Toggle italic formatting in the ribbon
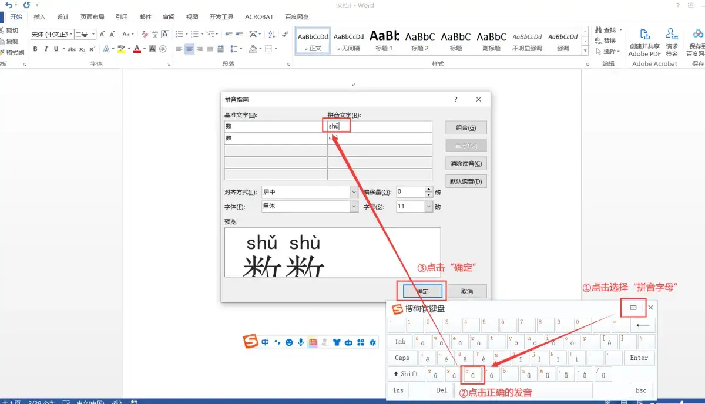Screen dimensions: 705x404 click(46, 49)
